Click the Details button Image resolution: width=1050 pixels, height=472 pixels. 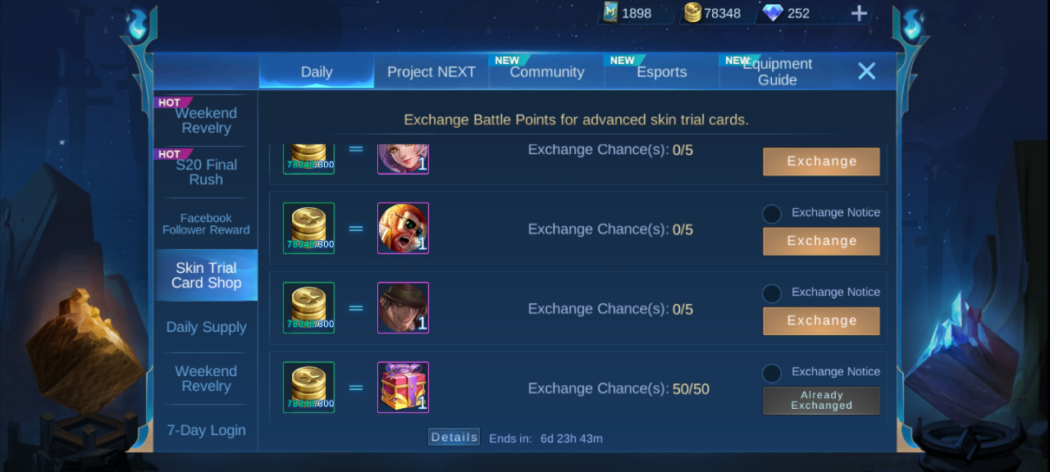point(454,437)
